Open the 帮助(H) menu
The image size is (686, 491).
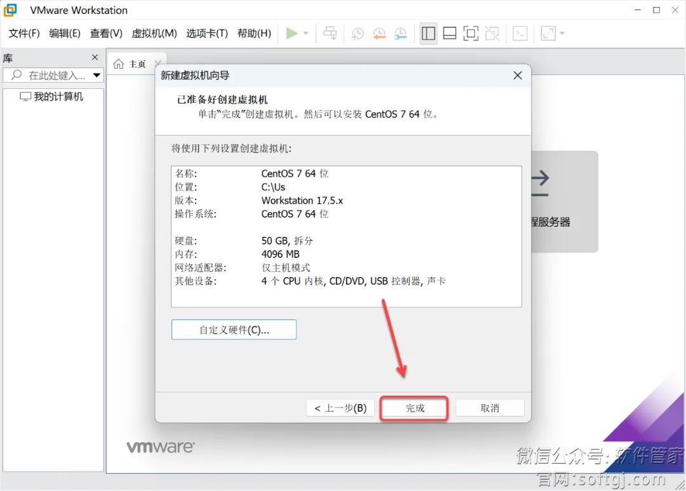pyautogui.click(x=254, y=33)
